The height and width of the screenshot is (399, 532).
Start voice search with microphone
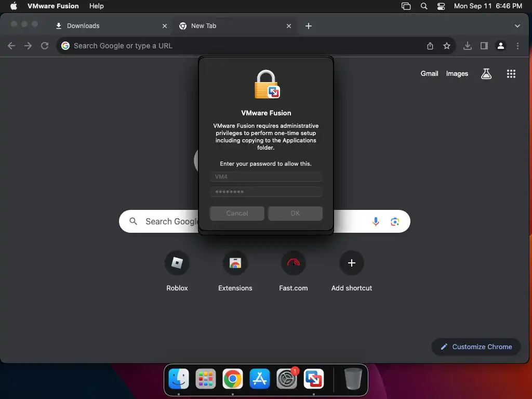click(x=376, y=221)
